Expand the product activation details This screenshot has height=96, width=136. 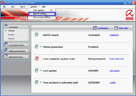tap(41, 82)
